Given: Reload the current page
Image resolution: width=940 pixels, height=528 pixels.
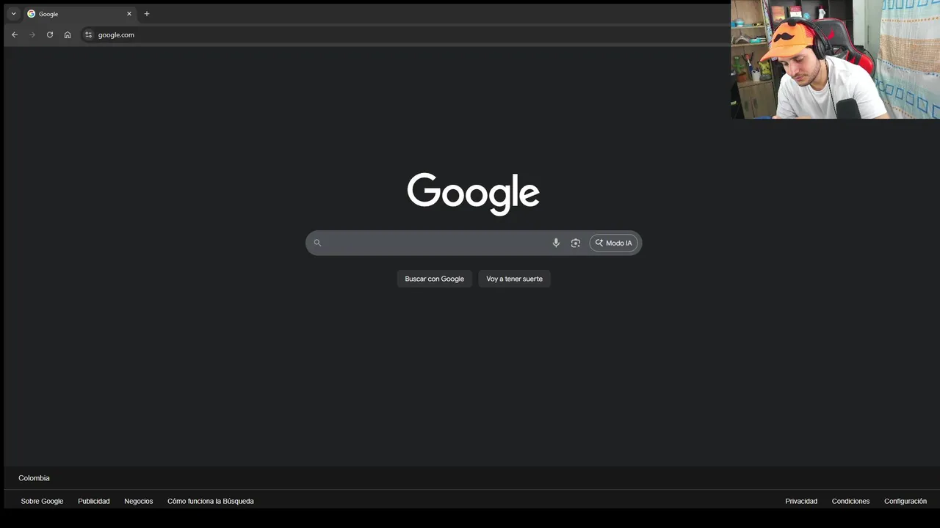Looking at the screenshot, I should (x=50, y=34).
